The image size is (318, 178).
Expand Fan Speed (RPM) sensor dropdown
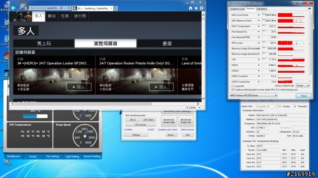tap(258, 38)
